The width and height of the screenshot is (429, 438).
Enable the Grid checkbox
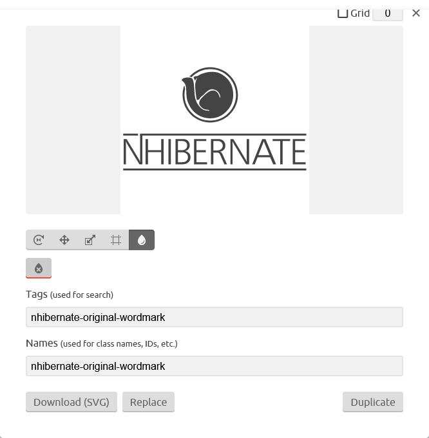point(343,13)
